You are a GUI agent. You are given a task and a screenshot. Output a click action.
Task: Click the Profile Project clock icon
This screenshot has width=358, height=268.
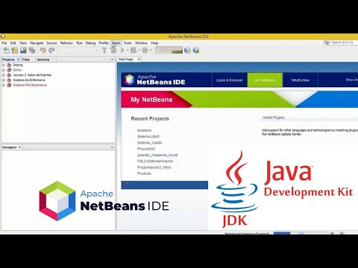coord(145,51)
